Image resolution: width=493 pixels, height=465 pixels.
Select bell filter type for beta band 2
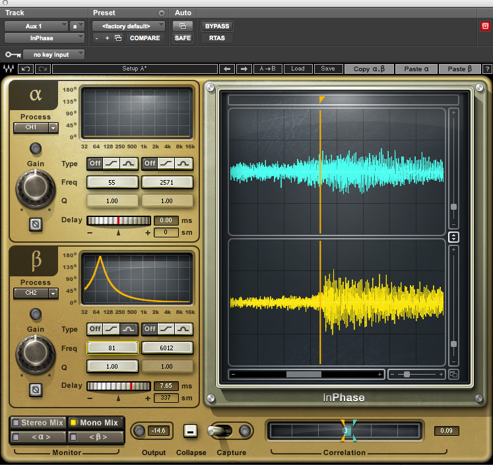click(x=183, y=329)
